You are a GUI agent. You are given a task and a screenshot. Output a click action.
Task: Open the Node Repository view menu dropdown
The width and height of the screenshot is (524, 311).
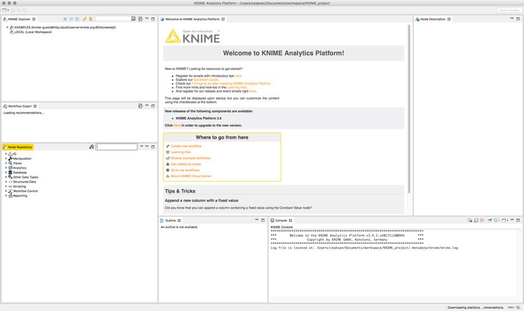141,146
